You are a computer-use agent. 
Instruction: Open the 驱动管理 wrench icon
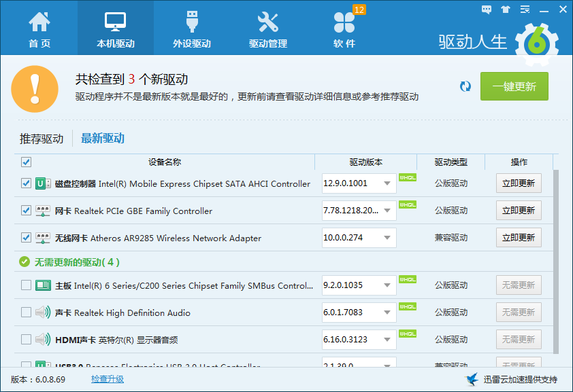coord(267,24)
